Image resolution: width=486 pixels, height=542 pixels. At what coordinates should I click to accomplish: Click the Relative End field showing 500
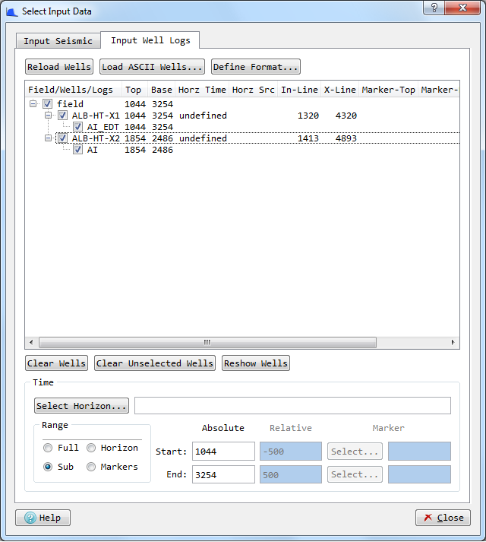click(291, 474)
